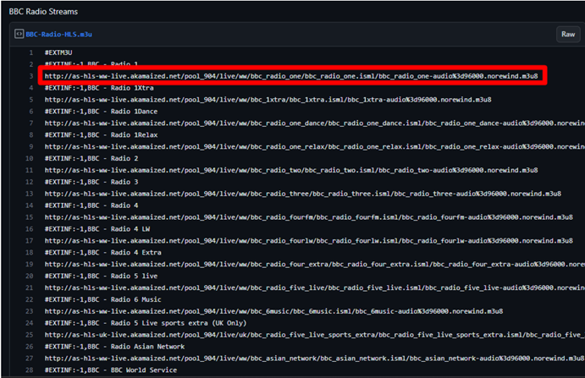Select line number 10
Screen dimensions: 585x378
(29, 158)
